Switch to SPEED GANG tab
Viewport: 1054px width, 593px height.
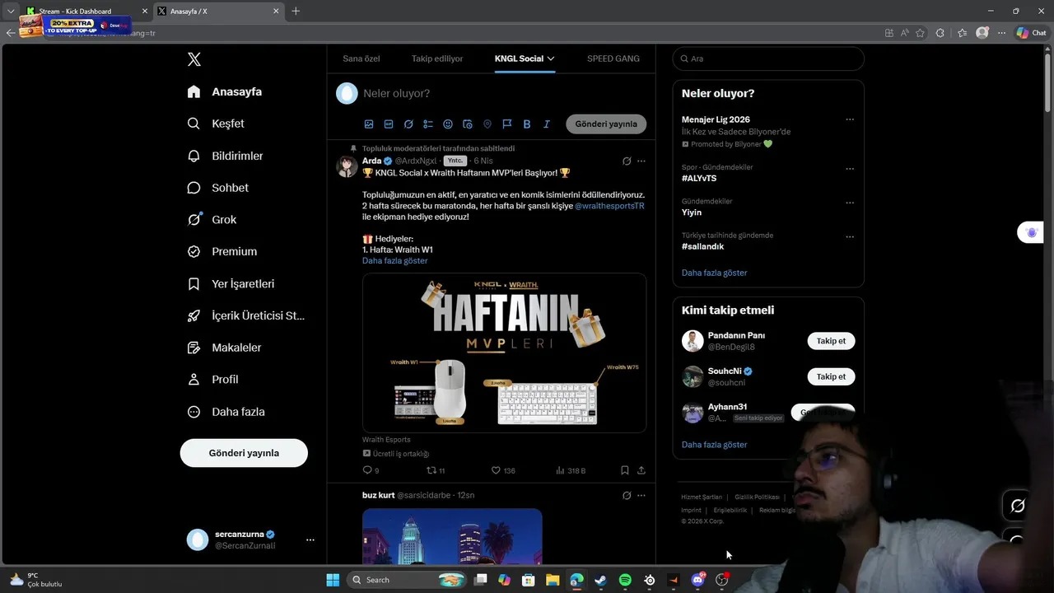click(613, 58)
